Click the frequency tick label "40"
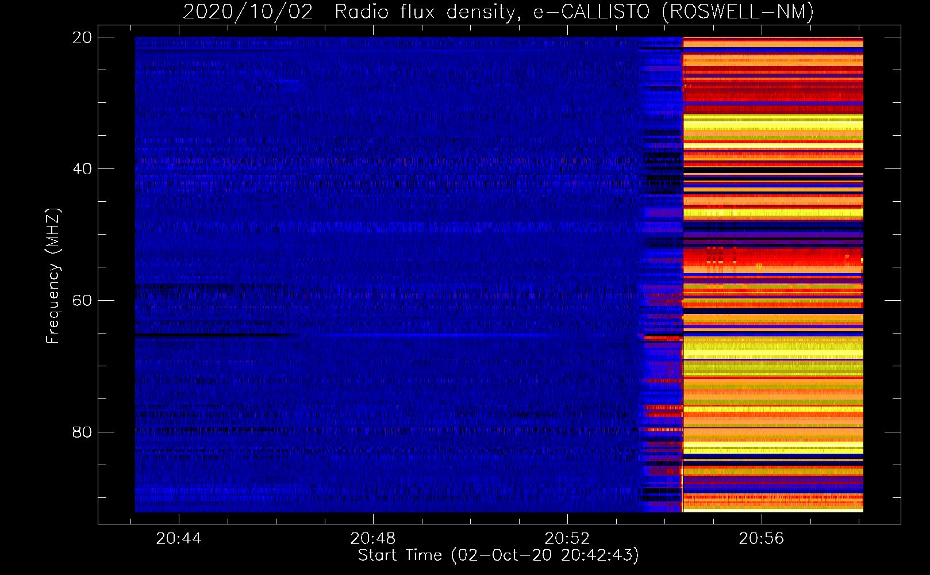 (x=83, y=169)
